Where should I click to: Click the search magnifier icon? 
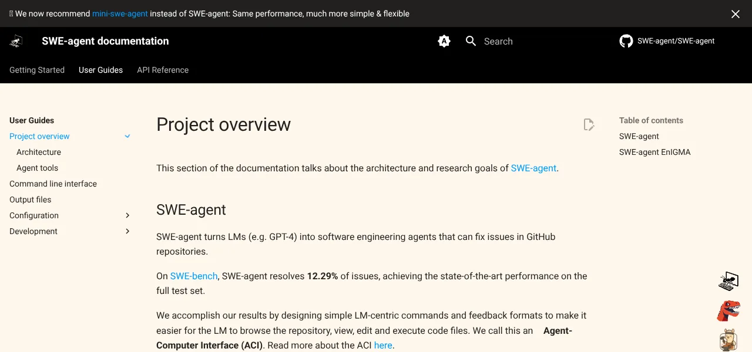point(471,41)
